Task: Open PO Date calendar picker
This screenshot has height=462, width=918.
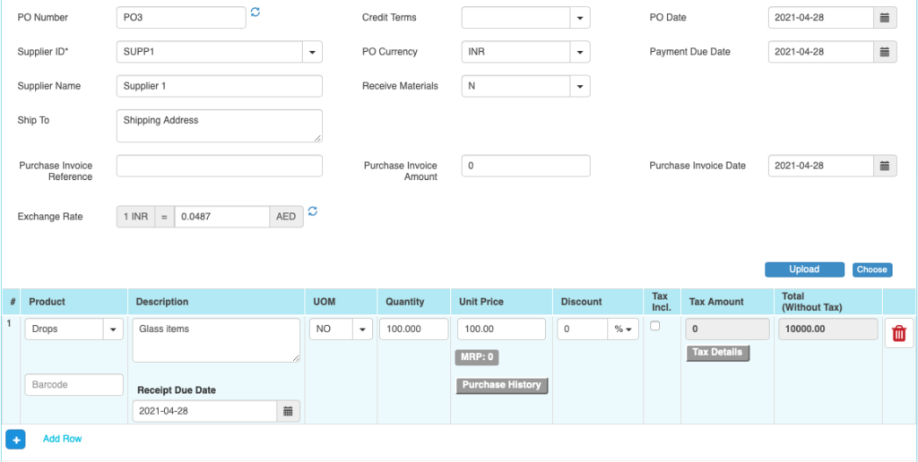Action: (x=885, y=18)
